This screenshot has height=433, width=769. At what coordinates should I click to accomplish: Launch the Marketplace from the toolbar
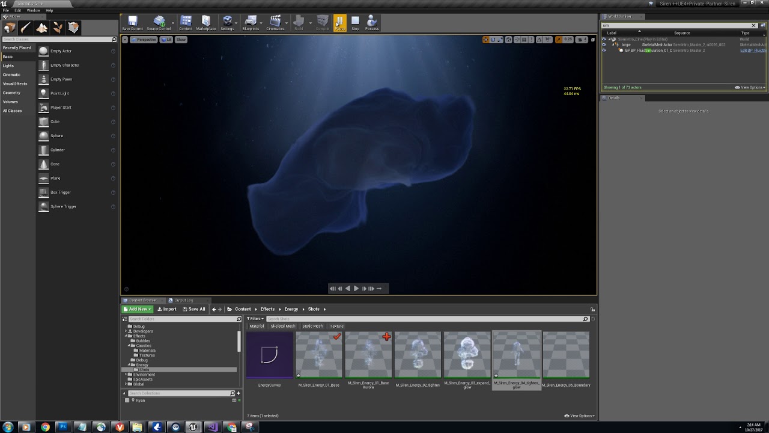tap(205, 23)
